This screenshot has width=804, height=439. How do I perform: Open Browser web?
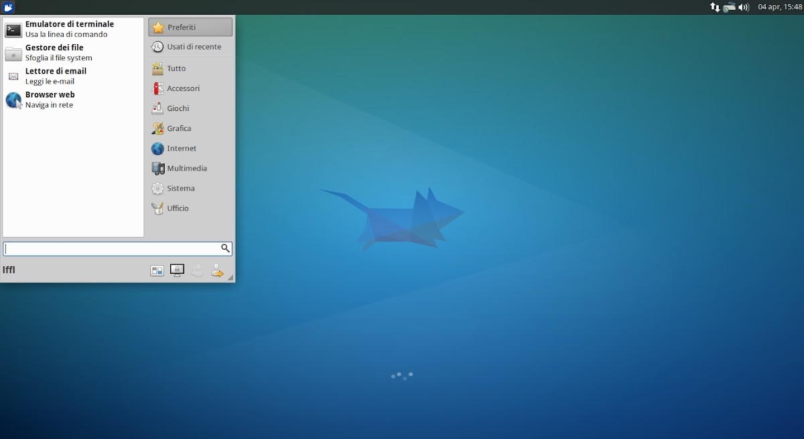pos(50,100)
